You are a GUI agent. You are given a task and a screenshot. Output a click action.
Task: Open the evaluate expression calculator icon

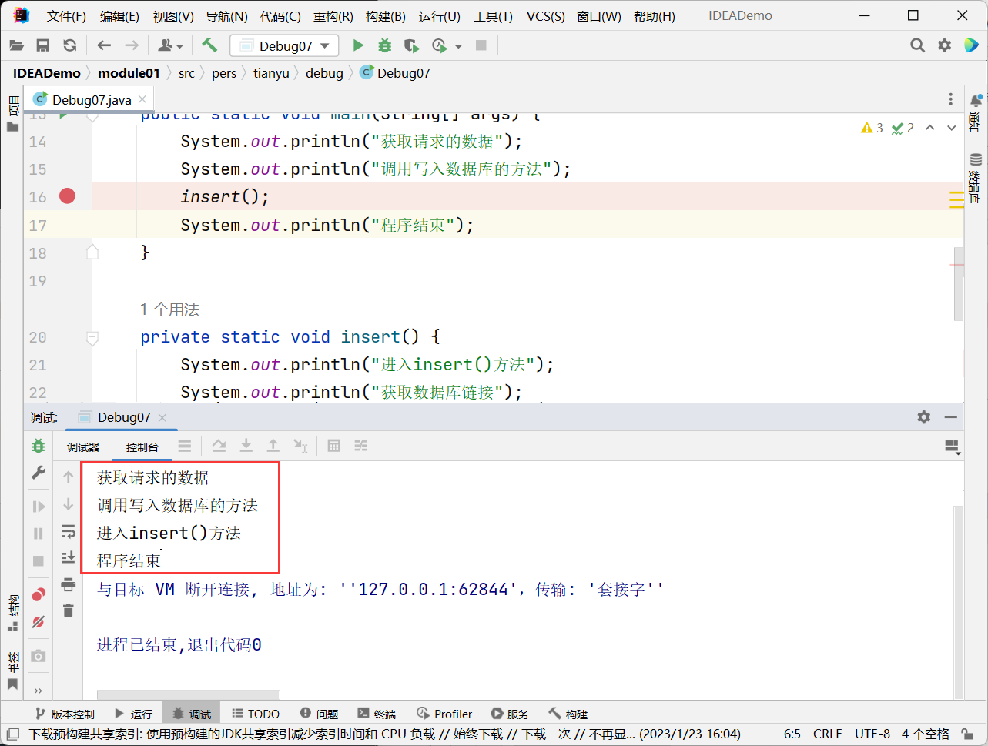334,446
